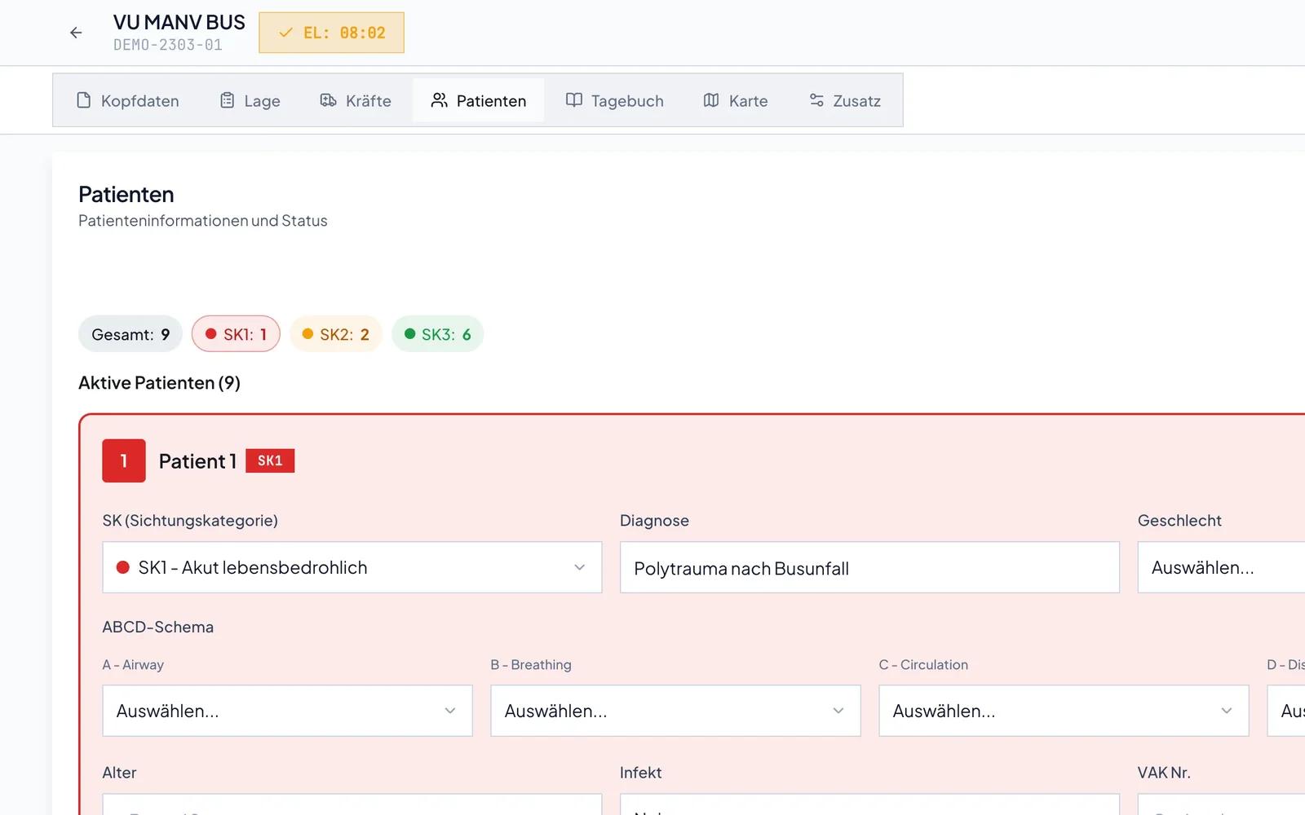Expand the B - Breathing dropdown
Screen dimensions: 1305x815
[675, 711]
